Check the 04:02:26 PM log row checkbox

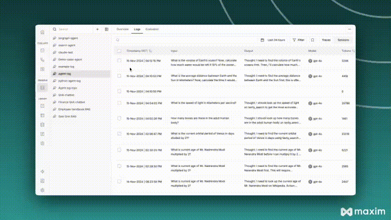119,118
